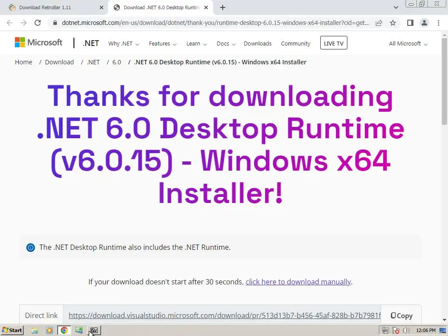Click 'click here to download manually' link
The image size is (448, 336).
[x=298, y=282]
